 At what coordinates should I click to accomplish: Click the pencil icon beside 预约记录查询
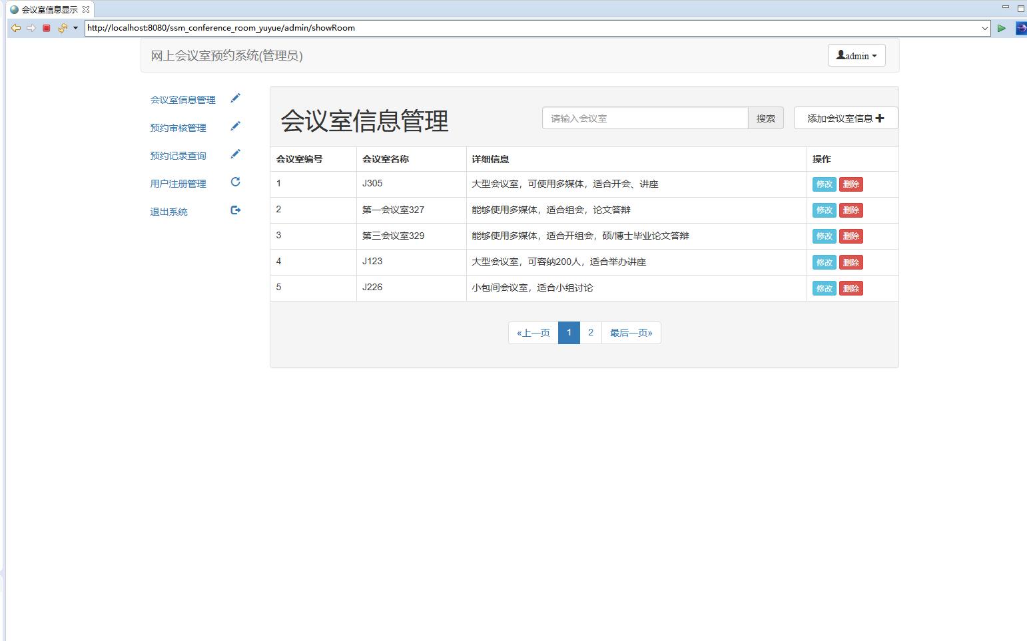coord(235,153)
